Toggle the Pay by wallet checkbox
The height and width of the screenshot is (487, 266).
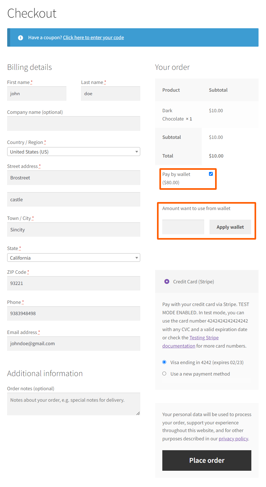[211, 174]
